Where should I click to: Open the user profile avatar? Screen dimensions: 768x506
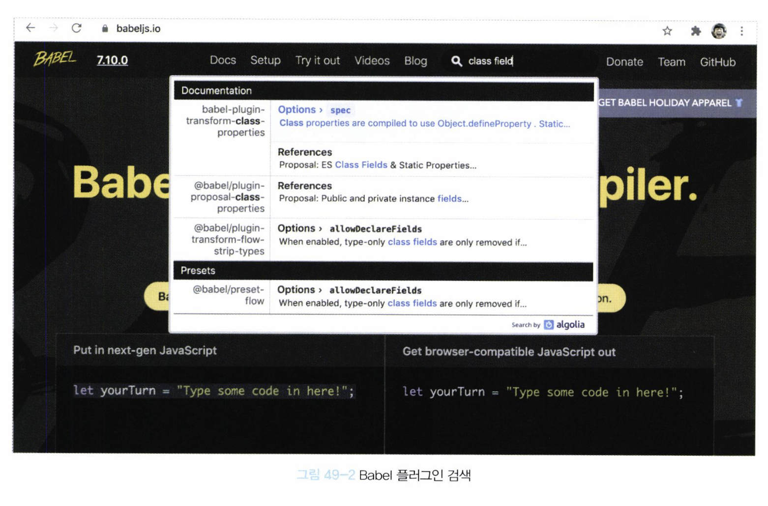(x=718, y=31)
